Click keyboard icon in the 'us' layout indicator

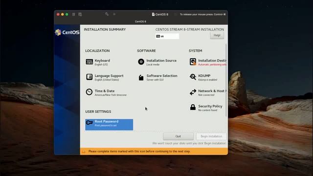coord(158,36)
